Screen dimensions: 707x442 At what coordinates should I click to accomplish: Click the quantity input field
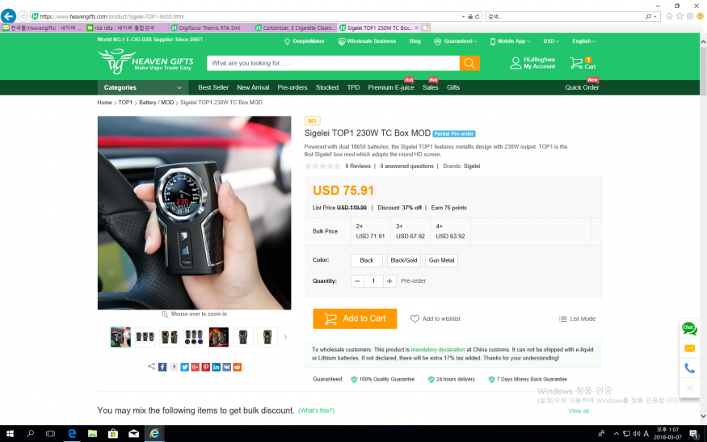[373, 281]
